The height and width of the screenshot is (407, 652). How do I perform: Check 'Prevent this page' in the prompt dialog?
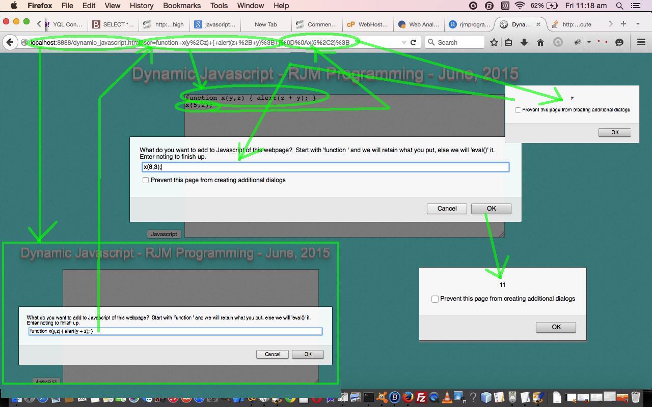point(146,180)
